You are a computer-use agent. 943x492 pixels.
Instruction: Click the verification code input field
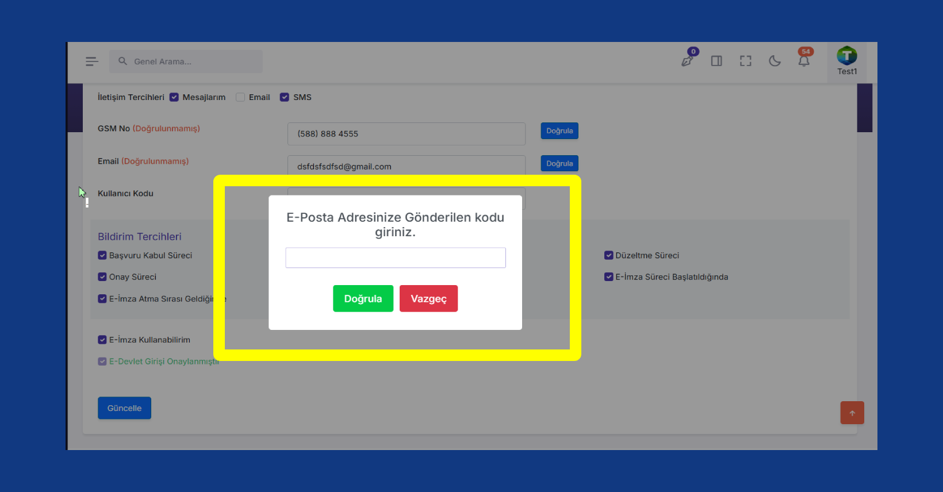(x=396, y=257)
